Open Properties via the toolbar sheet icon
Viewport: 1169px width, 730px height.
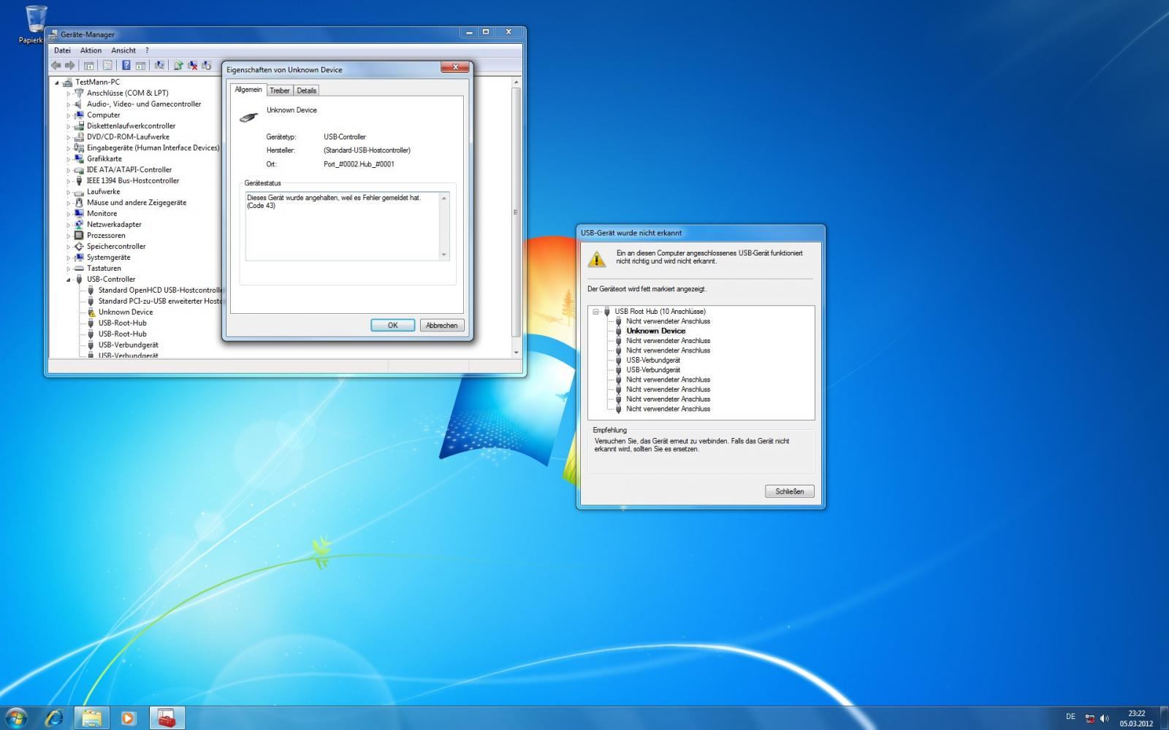point(107,66)
